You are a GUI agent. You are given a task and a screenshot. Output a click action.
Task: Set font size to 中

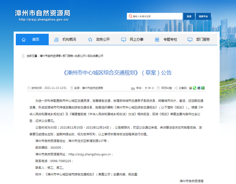[149, 88]
